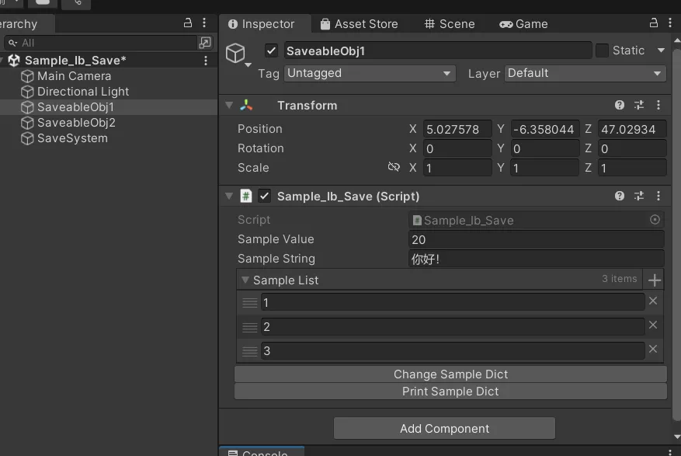
Task: Lock the Hierarchy panel
Action: click(x=188, y=23)
